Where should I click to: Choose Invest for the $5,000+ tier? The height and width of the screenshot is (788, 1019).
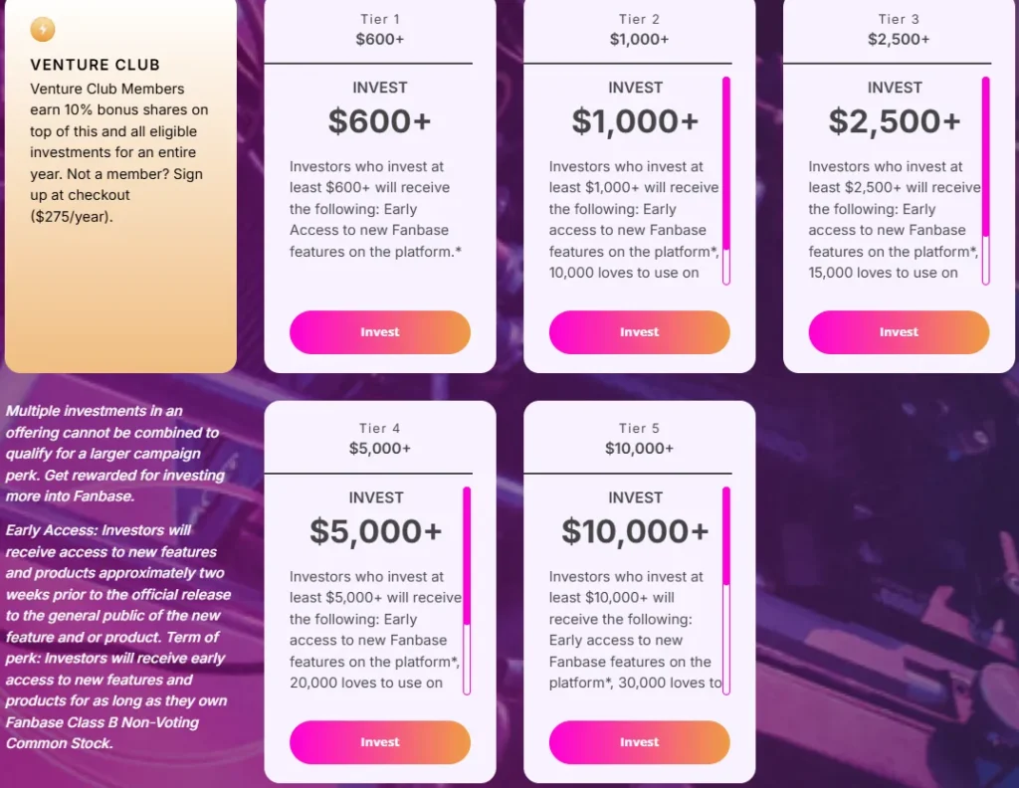pos(379,742)
